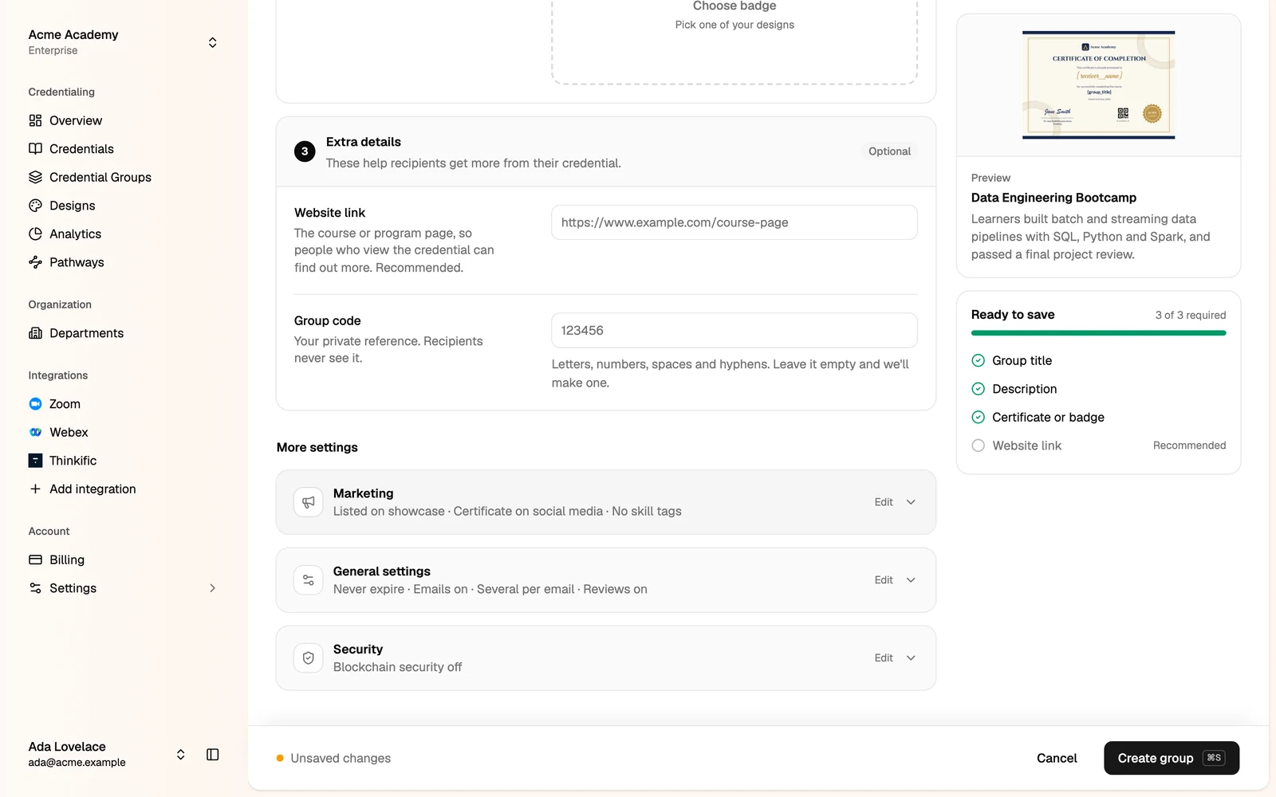Click the Credential Groups layers icon
1276x797 pixels.
click(35, 177)
